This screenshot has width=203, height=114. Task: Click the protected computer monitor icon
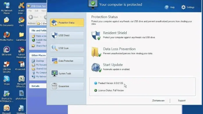(x=93, y=5)
